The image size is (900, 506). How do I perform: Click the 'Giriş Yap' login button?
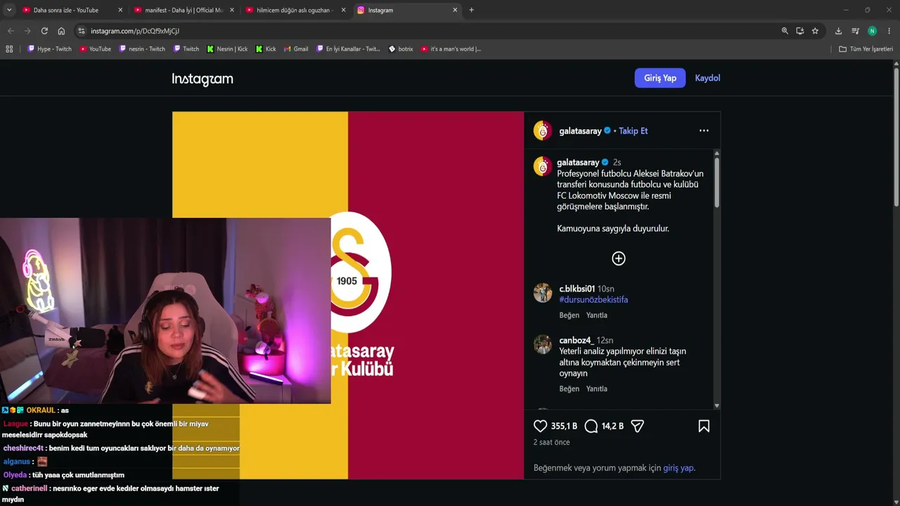660,78
